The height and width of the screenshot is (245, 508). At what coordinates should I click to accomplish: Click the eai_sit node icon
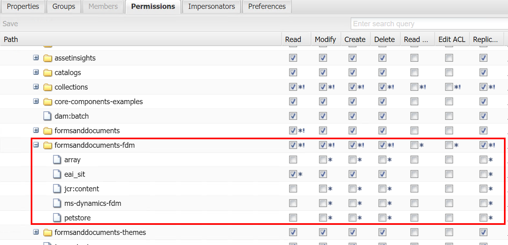pos(57,174)
